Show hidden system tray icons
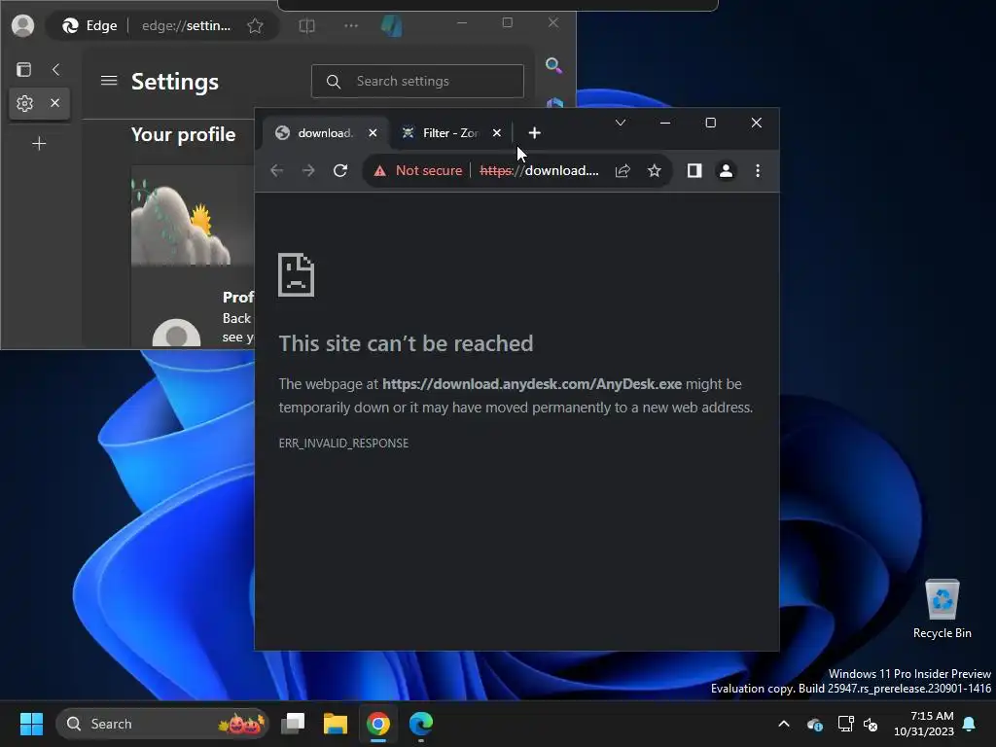 tap(784, 724)
